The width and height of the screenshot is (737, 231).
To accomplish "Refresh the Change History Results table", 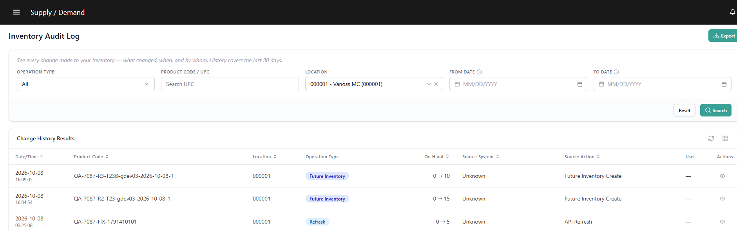I will tap(711, 138).
